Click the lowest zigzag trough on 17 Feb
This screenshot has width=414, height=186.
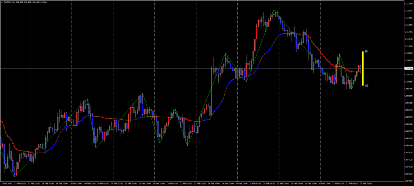pyautogui.click(x=15, y=176)
